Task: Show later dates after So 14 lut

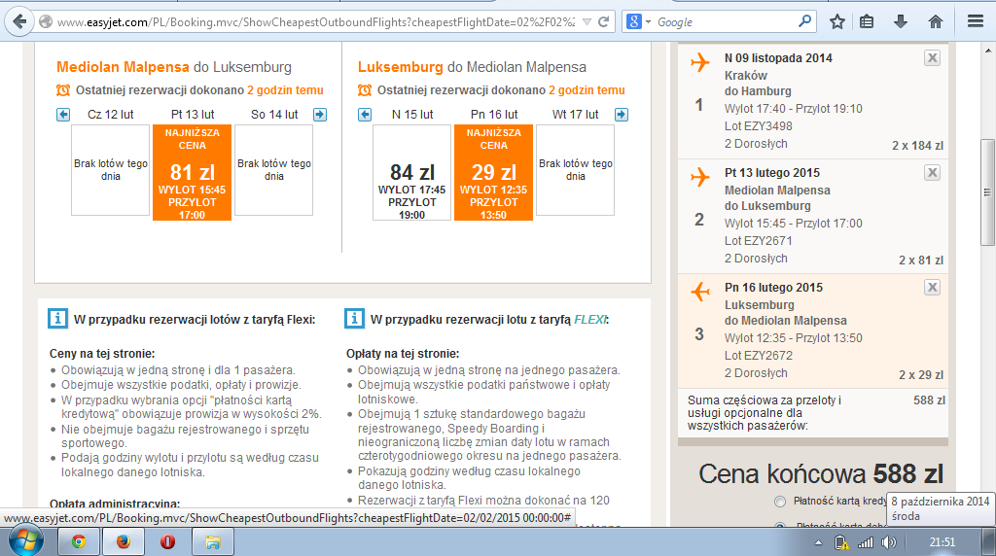Action: (320, 115)
